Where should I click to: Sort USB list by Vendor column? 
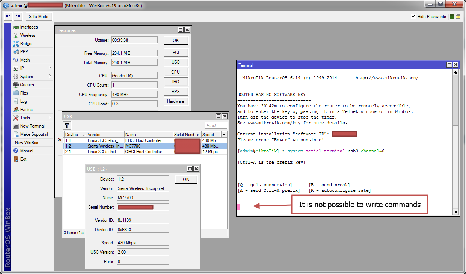[x=106, y=135]
